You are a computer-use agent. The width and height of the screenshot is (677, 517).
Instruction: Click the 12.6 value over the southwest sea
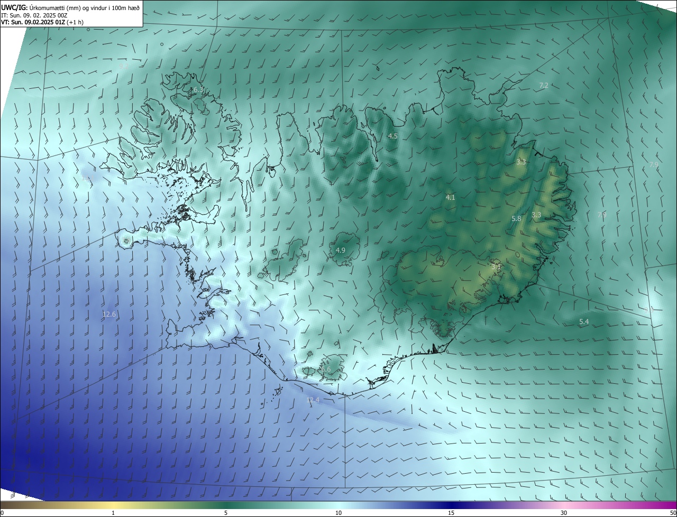[109, 314]
